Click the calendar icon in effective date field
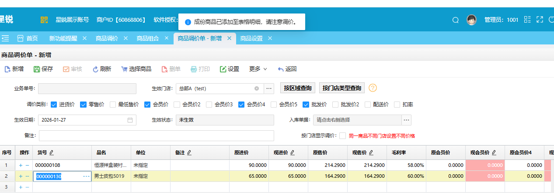Screen dimensions: 554x193 [130, 120]
